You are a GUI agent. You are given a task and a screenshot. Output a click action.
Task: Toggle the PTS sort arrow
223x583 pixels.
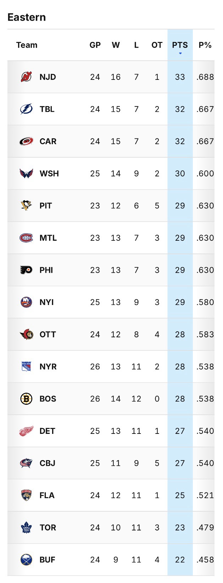click(x=180, y=53)
